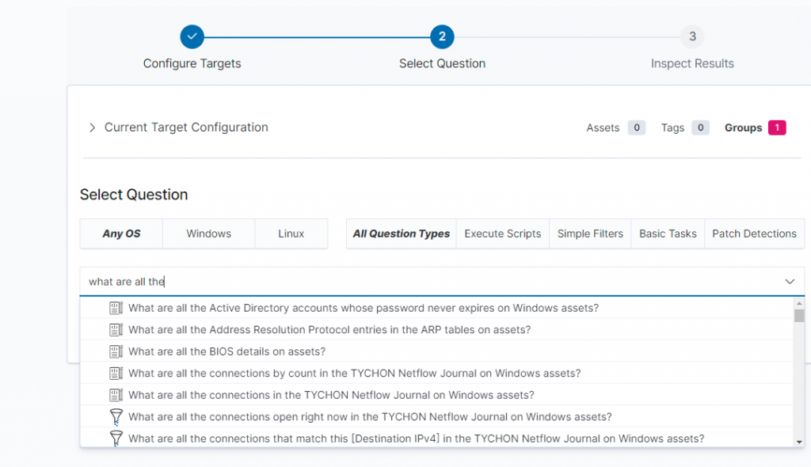Click the question search text field
This screenshot has height=467, width=811.
pyautogui.click(x=428, y=282)
